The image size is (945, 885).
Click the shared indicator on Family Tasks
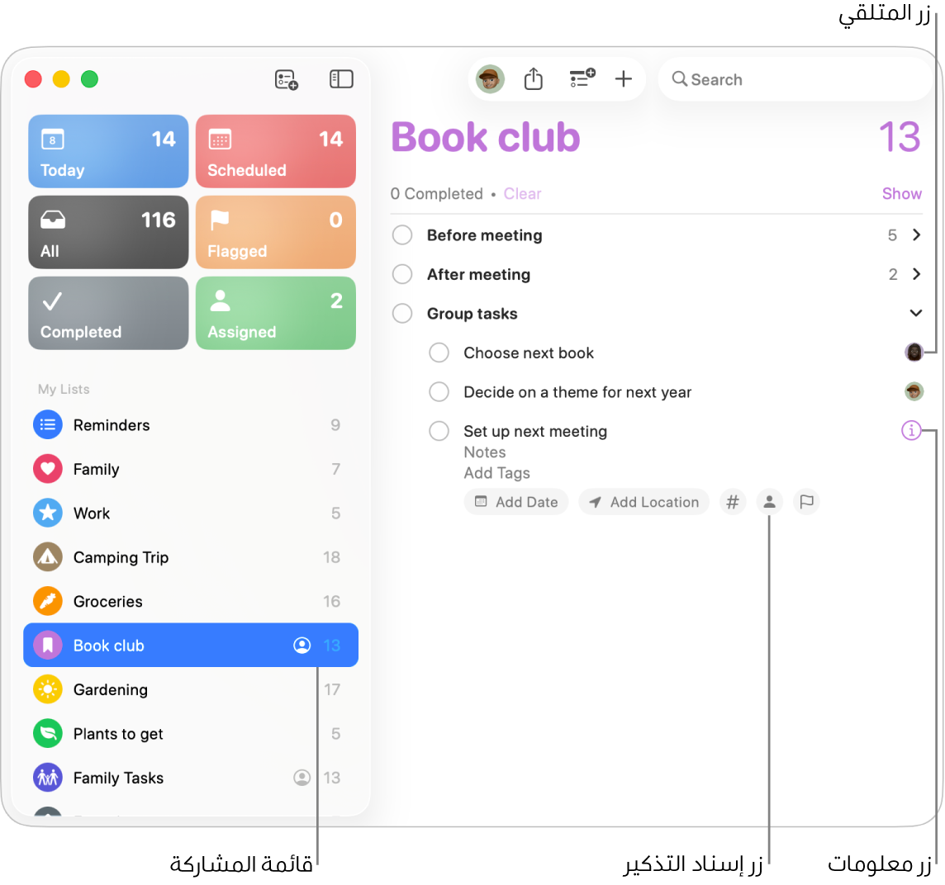coord(302,778)
